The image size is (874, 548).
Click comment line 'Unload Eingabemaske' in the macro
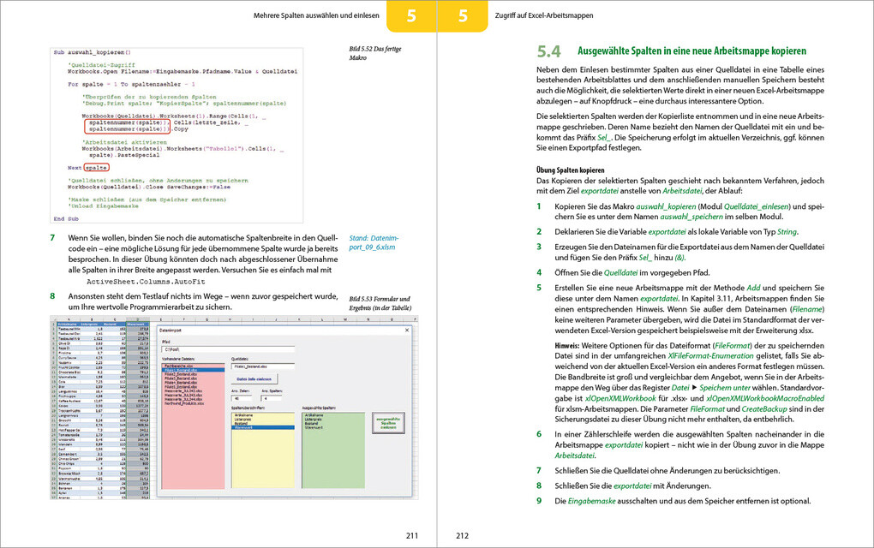(x=103, y=205)
